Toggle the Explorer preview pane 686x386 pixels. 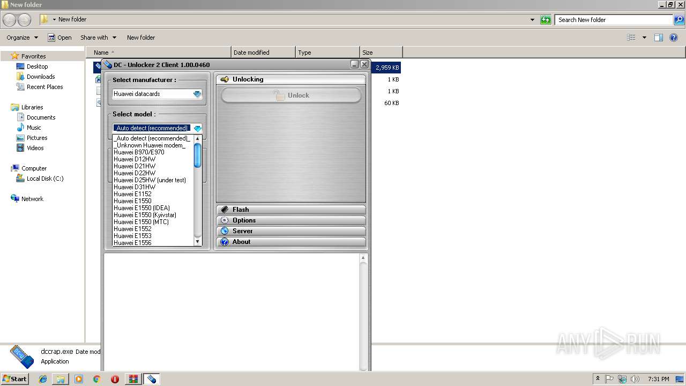(x=659, y=38)
